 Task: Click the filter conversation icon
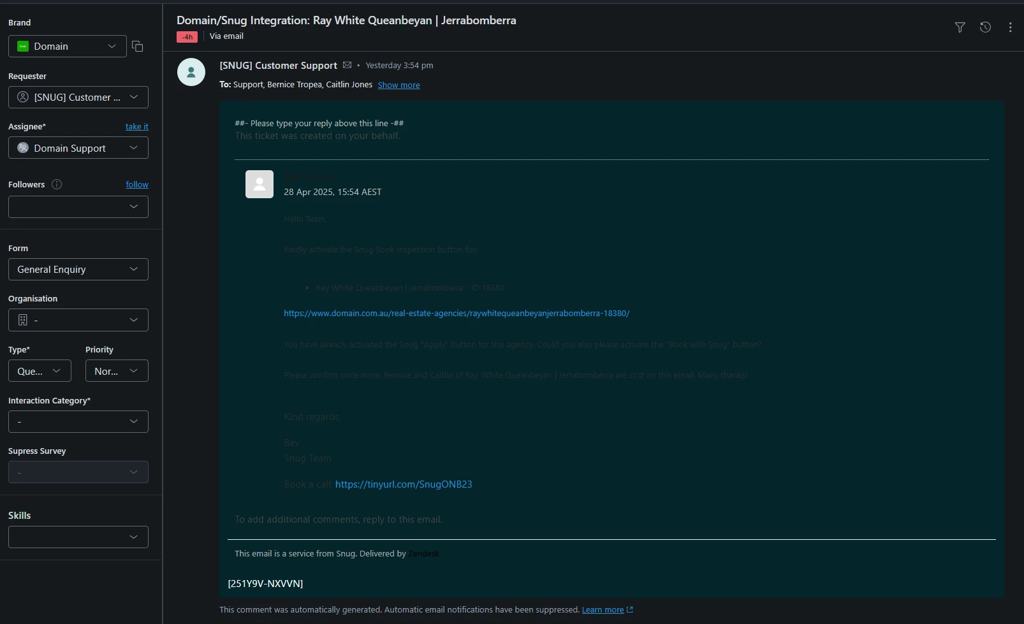[960, 27]
